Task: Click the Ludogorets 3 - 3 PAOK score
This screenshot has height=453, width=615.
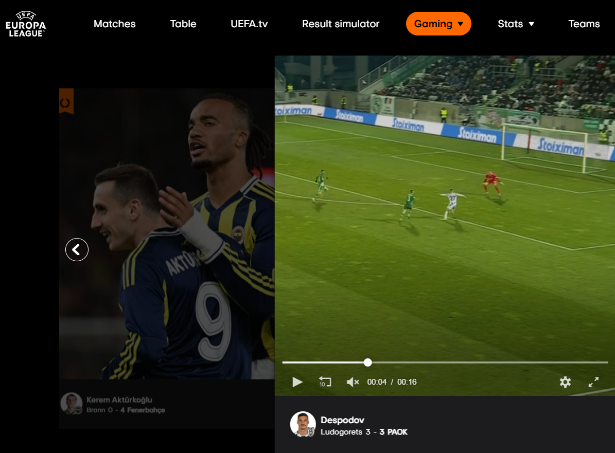Action: (364, 432)
